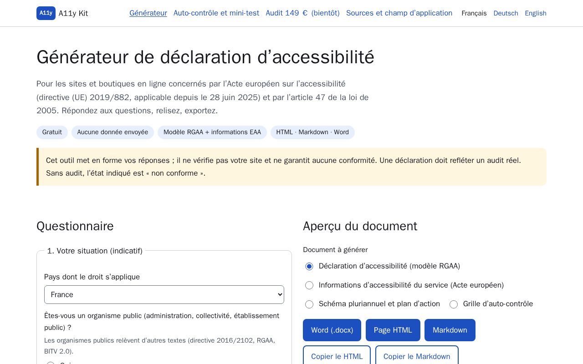Switch language to Deutsch
The image size is (583, 364).
pyautogui.click(x=506, y=13)
